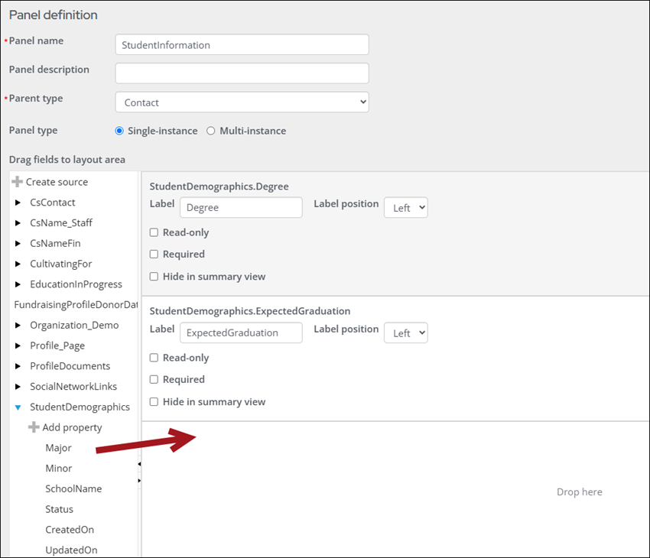650x558 pixels.
Task: Expand the ProfileDocuments tree node
Action: point(18,365)
